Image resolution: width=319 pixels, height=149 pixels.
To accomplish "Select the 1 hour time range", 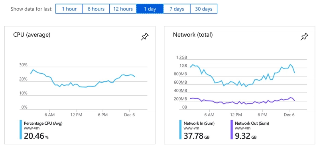I will point(69,9).
